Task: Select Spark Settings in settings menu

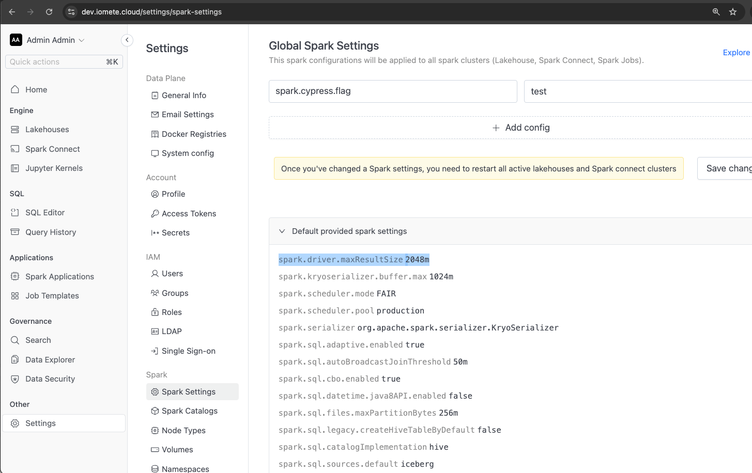Action: pos(192,392)
